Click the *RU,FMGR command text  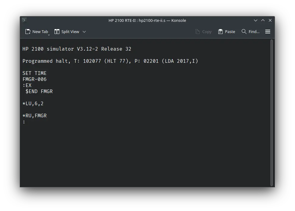pos(35,116)
